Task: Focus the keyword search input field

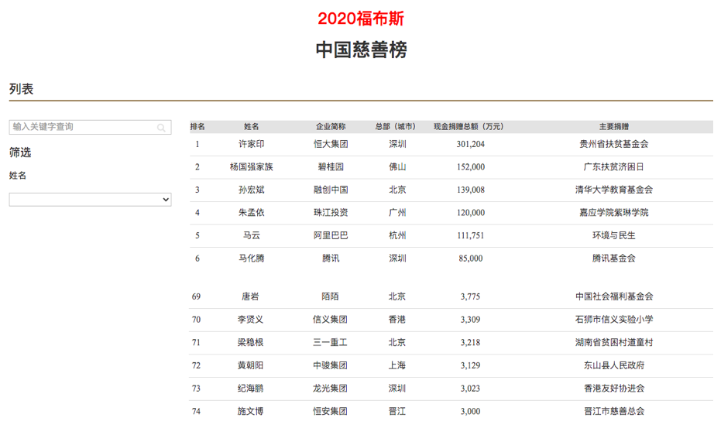Action: 90,127
